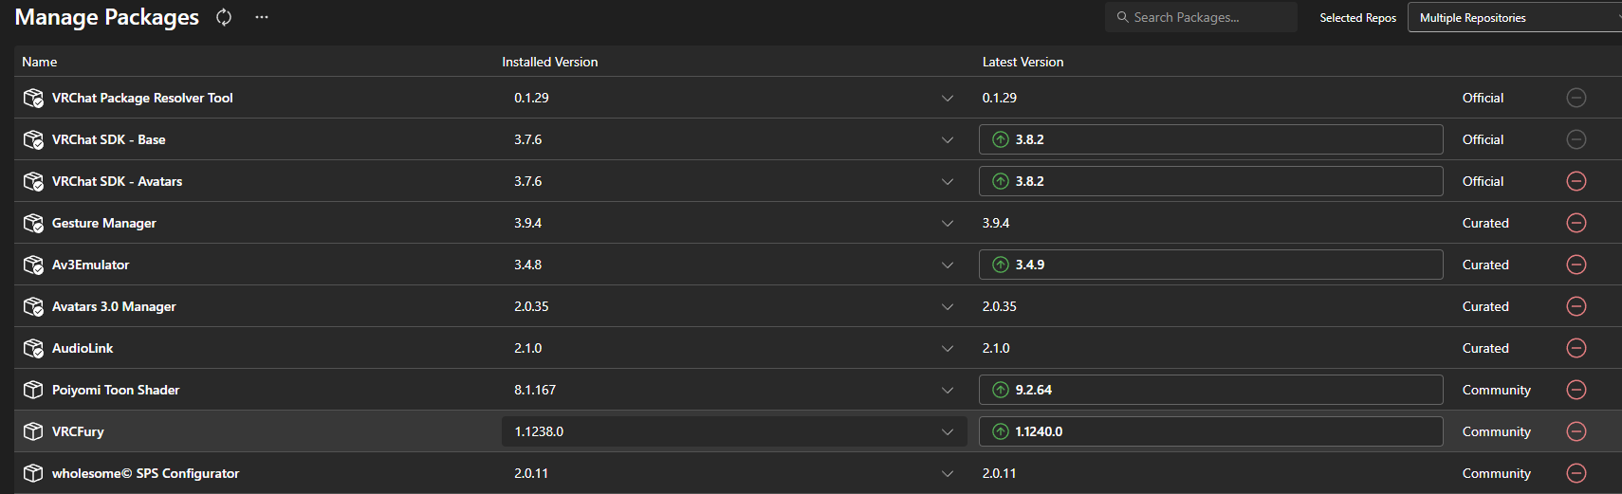Remove AudioLink package
Screen dimensions: 1622x494
click(x=1576, y=348)
